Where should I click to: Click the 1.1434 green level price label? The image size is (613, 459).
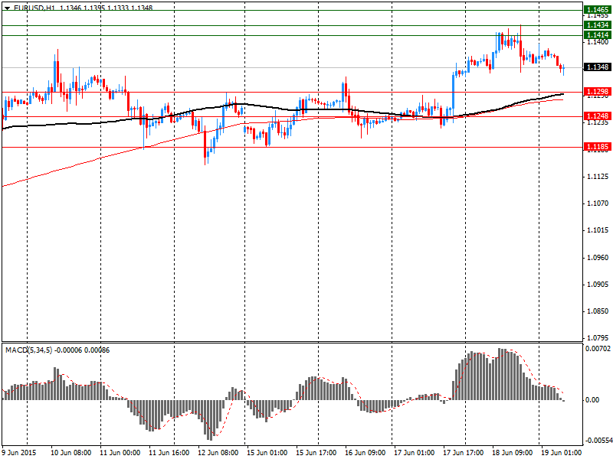coord(598,25)
